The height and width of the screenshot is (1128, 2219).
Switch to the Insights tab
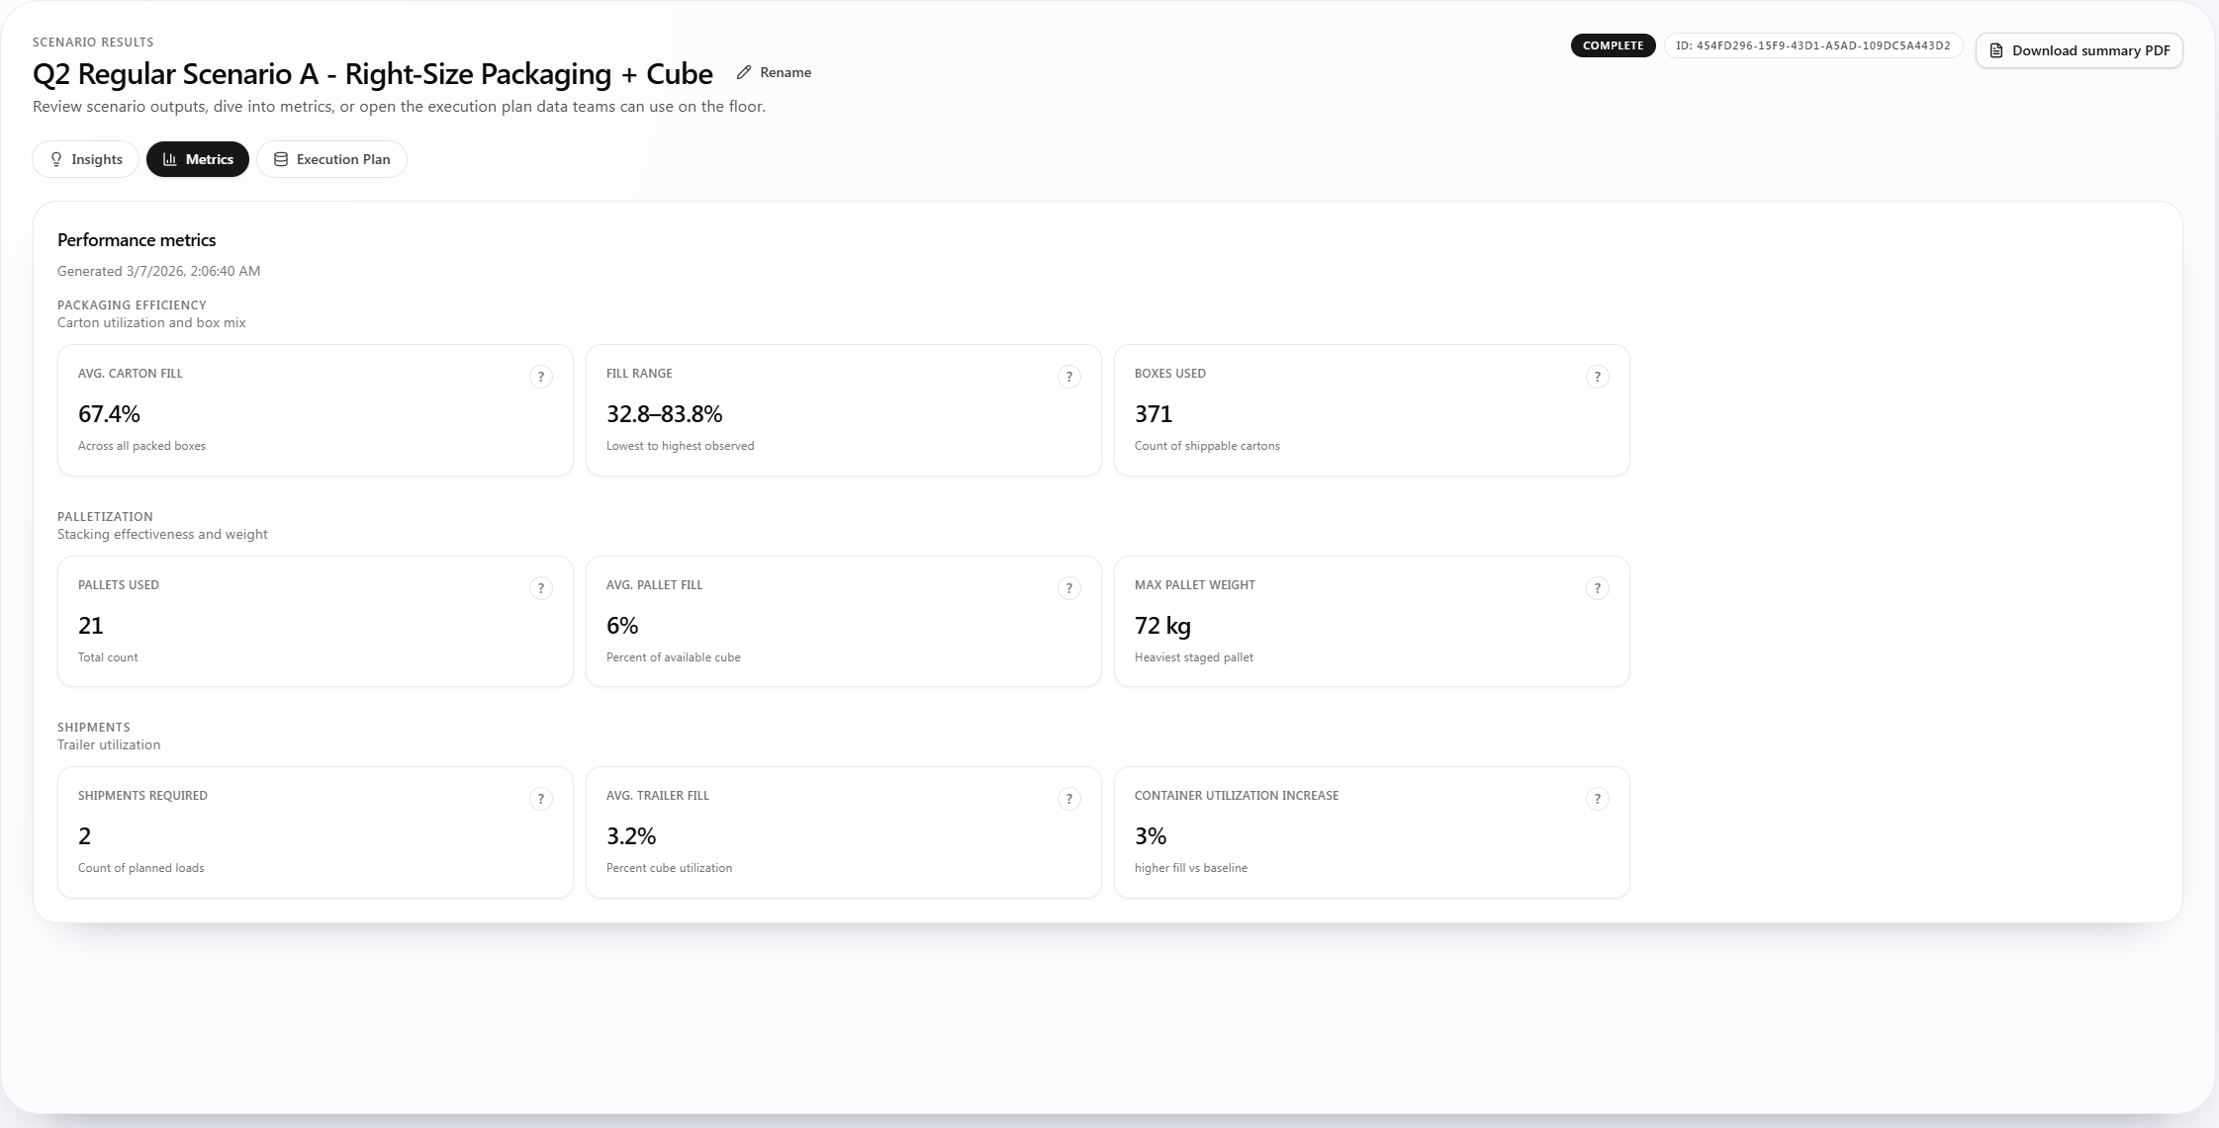pos(86,159)
